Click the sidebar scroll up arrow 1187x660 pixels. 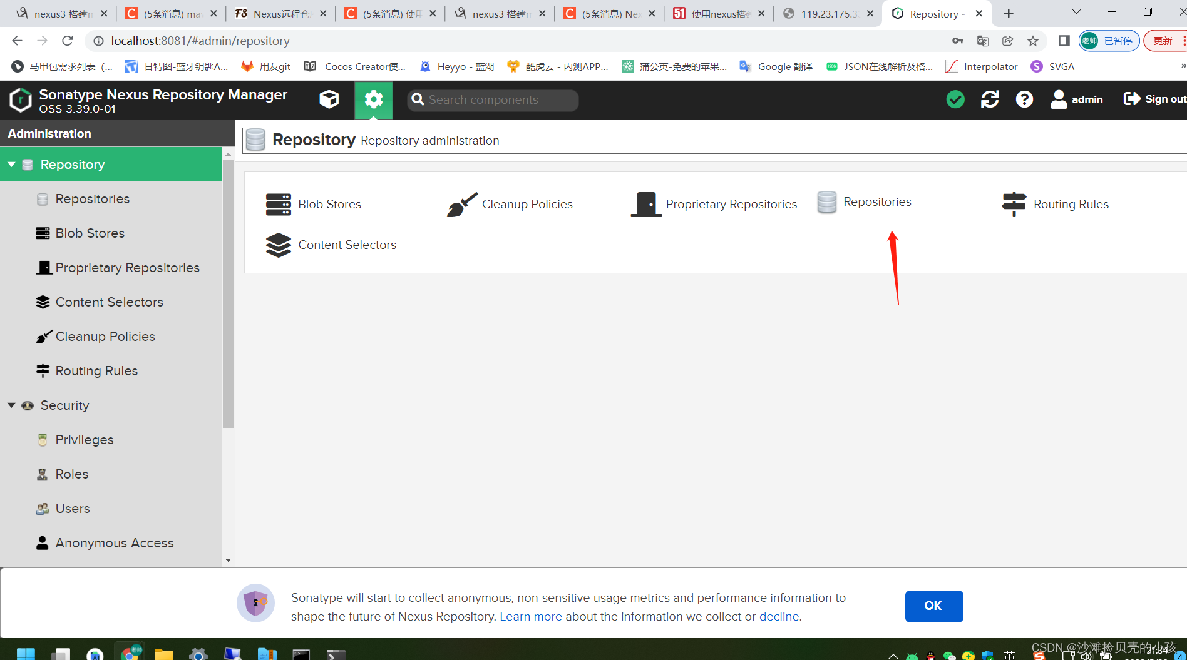pos(228,154)
